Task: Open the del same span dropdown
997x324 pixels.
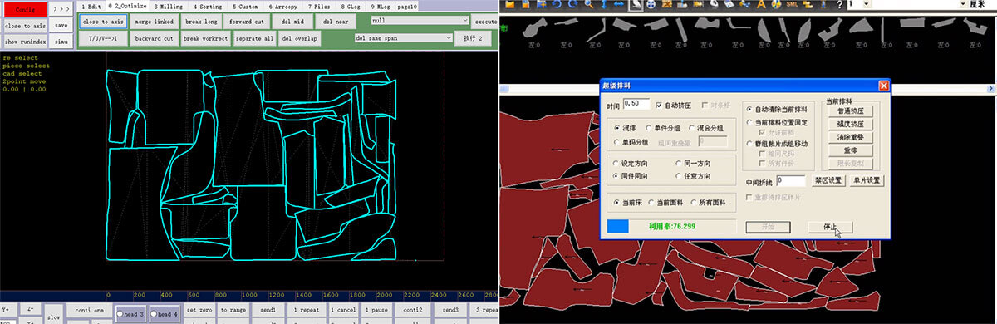Action: coord(404,37)
